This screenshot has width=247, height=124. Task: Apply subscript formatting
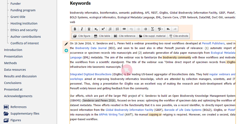pyautogui.click(x=96, y=29)
